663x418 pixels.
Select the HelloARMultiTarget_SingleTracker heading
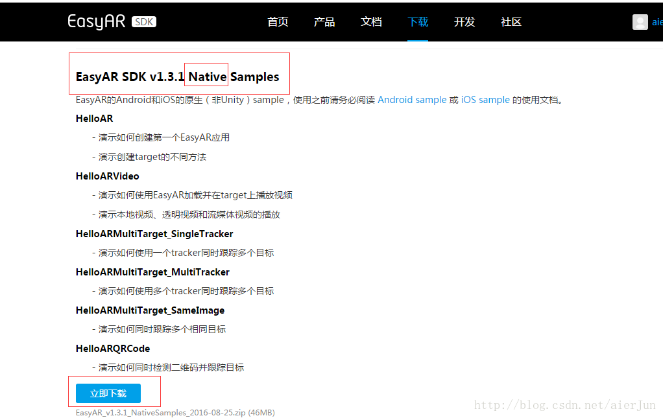[154, 234]
